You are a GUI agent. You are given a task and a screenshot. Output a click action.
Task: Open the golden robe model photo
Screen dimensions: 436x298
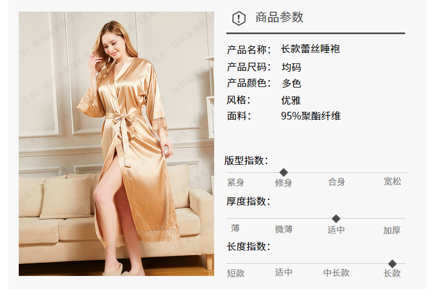click(116, 144)
